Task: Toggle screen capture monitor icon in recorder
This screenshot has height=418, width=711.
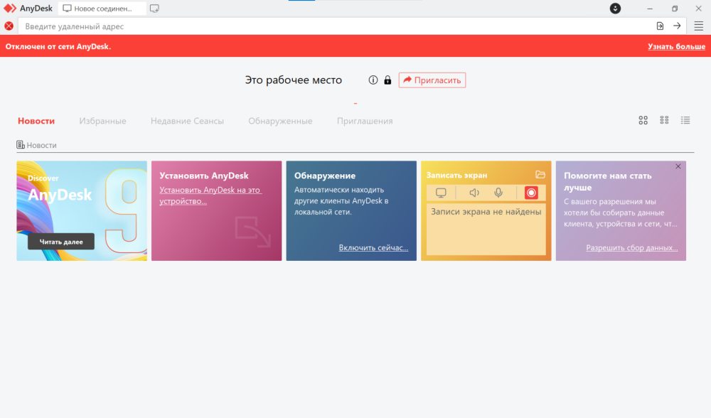Action: point(441,193)
